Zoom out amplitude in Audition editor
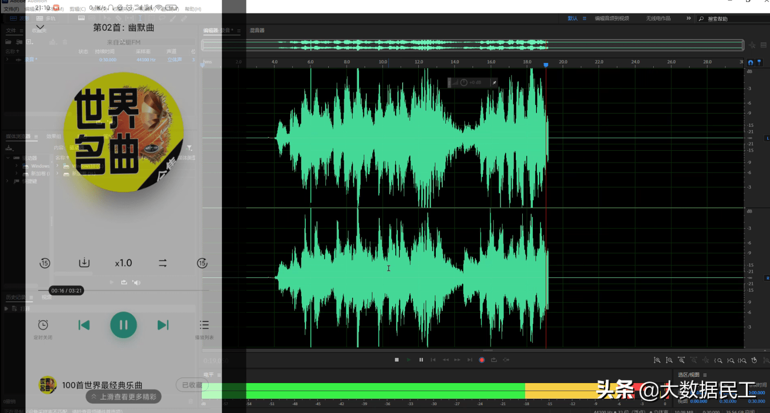Image resolution: width=770 pixels, height=413 pixels. [669, 360]
